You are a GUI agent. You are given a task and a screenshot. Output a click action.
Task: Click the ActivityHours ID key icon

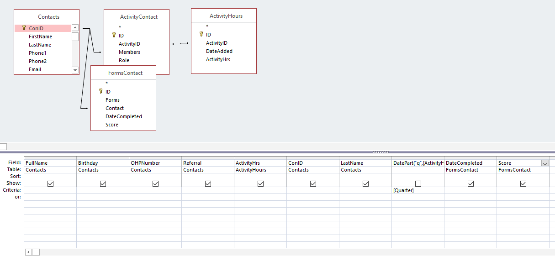(201, 34)
